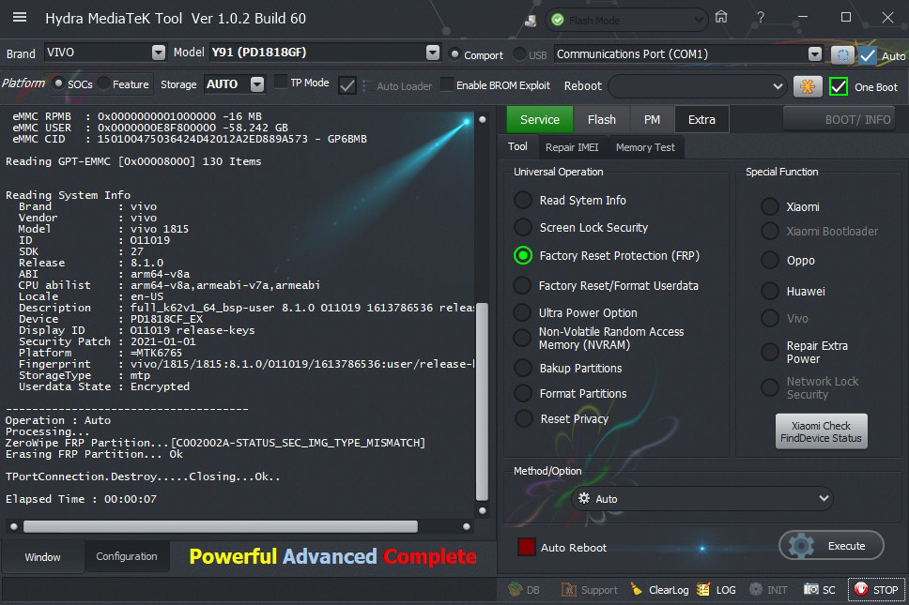Viewport: 909px width, 605px height.
Task: Expand the Communications Port dropdown
Action: pos(814,54)
